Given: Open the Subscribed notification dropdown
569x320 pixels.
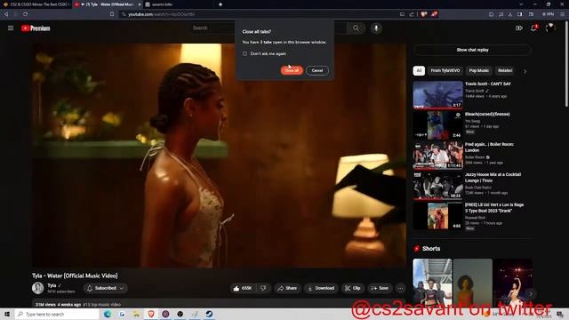Looking at the screenshot, I should (x=105, y=288).
